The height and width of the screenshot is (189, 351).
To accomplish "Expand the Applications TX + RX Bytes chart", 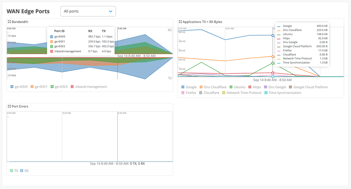I will (x=180, y=22).
